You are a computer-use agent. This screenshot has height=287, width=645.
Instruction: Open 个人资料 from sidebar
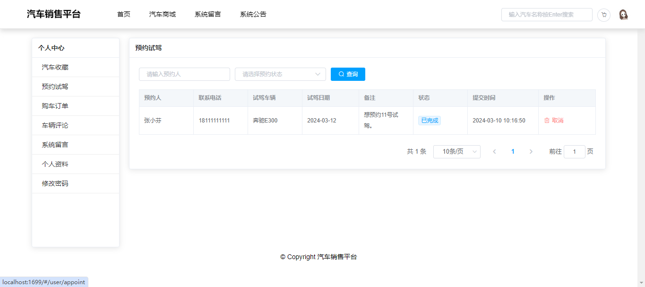pos(55,164)
